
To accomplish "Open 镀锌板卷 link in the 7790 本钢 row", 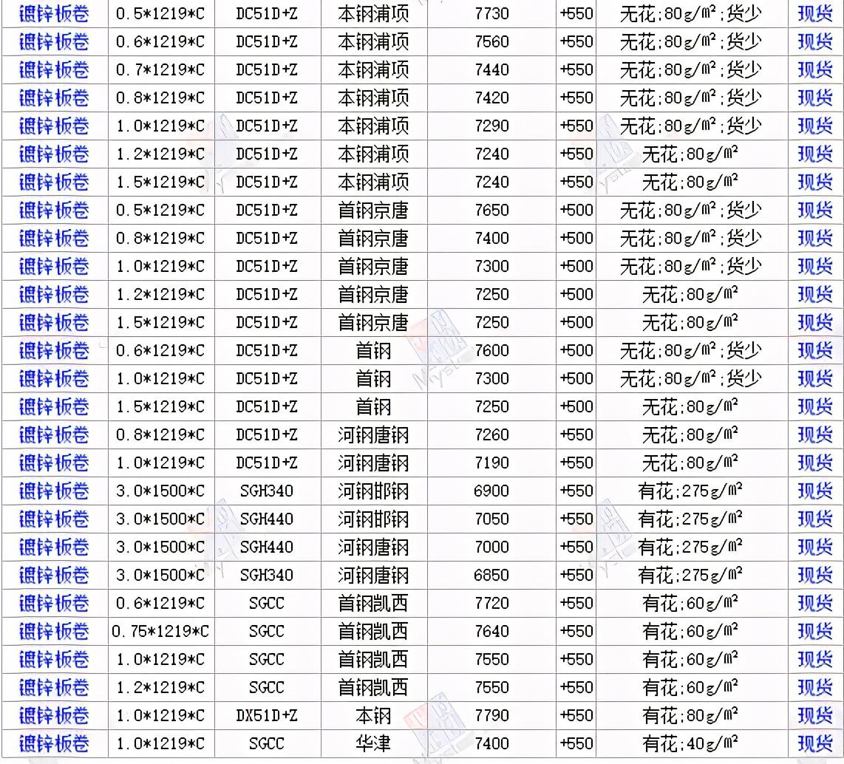I will tap(54, 715).
